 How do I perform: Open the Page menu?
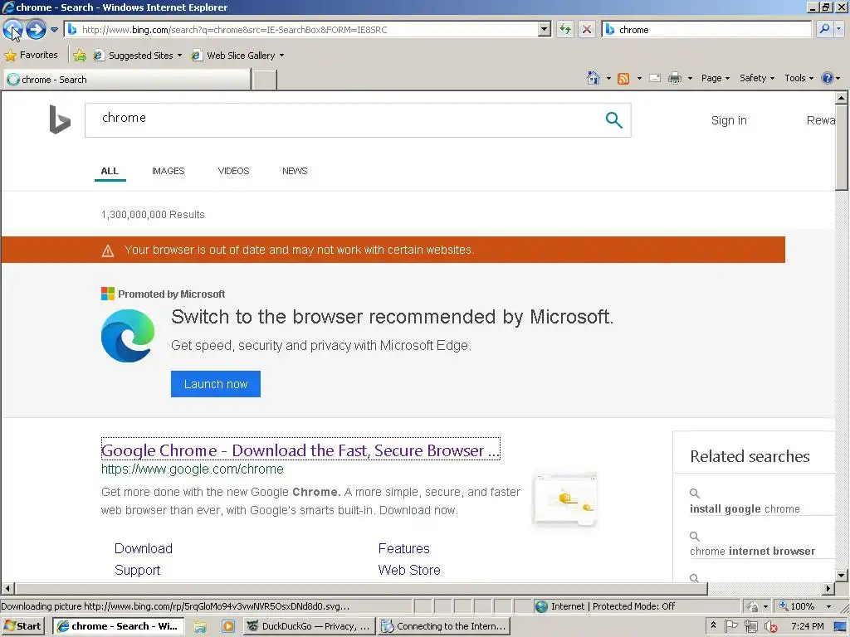pos(715,78)
